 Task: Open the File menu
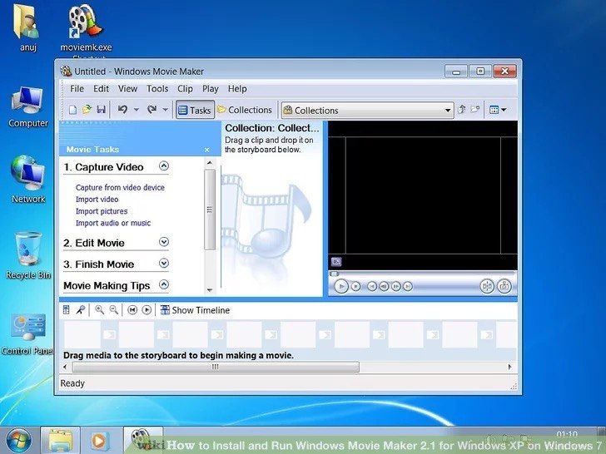[x=77, y=89]
